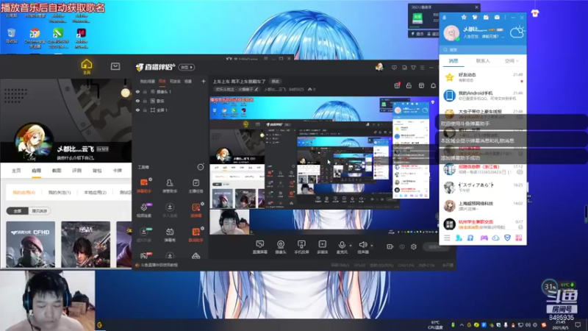Image resolution: width=588 pixels, height=331 pixels.
Task: Open Chrome desktop shortcut icon
Action: pyautogui.click(x=35, y=39)
